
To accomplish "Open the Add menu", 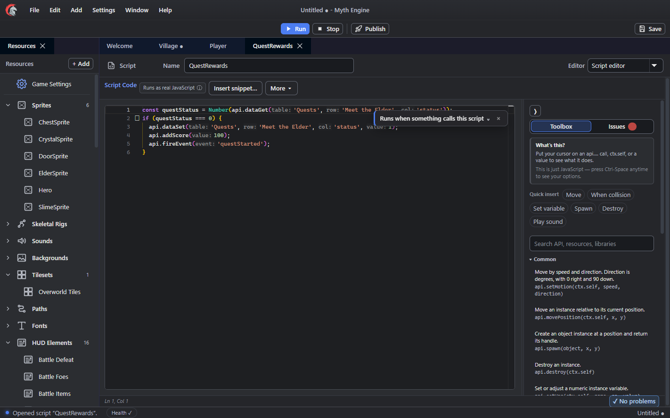I will 76,10.
